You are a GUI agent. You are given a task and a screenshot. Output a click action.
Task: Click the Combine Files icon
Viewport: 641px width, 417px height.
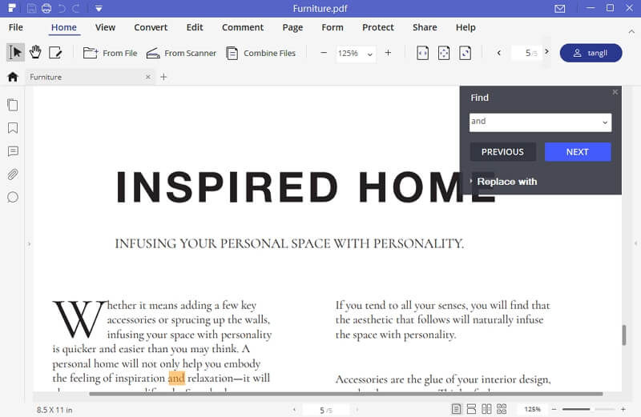[232, 53]
